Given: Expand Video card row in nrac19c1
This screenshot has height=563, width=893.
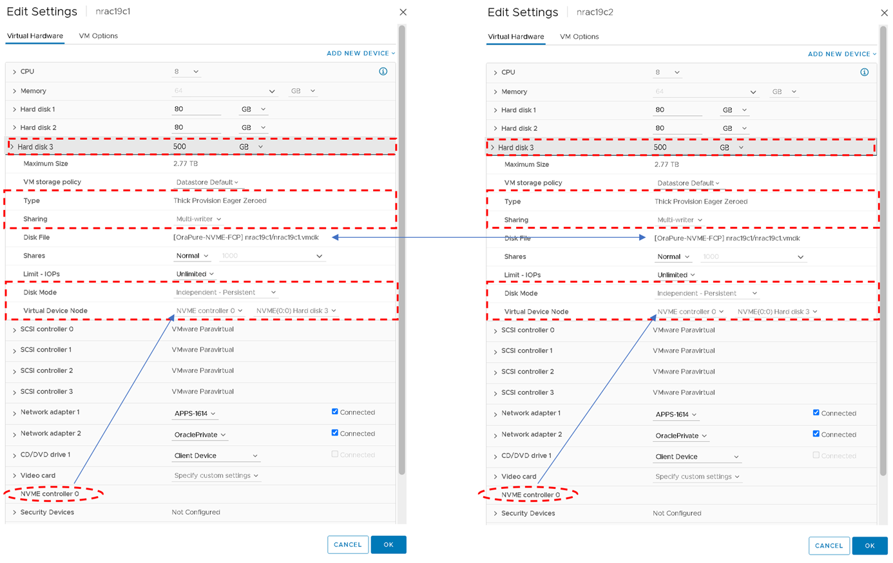Looking at the screenshot, I should pyautogui.click(x=14, y=476).
